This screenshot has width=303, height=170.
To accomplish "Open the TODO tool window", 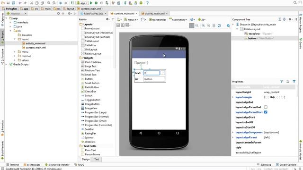I will [x=80, y=165].
